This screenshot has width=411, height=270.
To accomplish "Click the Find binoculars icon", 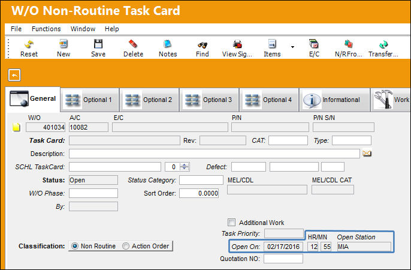I will [x=203, y=45].
